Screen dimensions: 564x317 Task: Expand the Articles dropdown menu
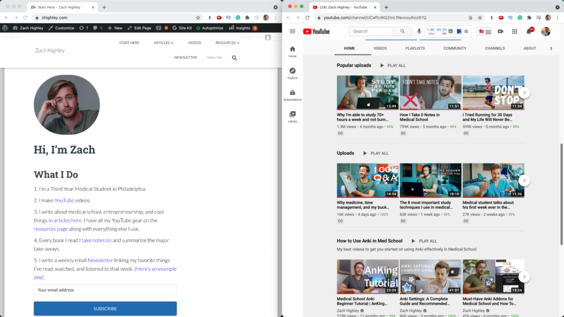pyautogui.click(x=163, y=43)
